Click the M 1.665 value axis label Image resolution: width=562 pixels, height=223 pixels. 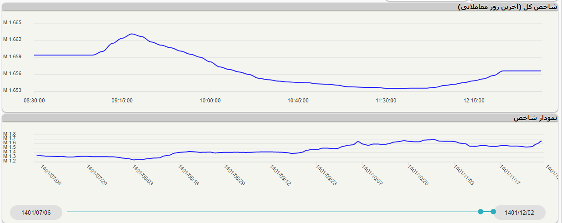(x=12, y=23)
